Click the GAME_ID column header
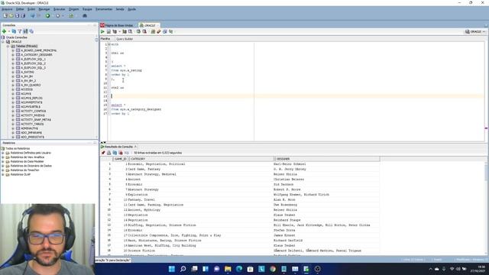Screen dimensions: 489x275 121,159
